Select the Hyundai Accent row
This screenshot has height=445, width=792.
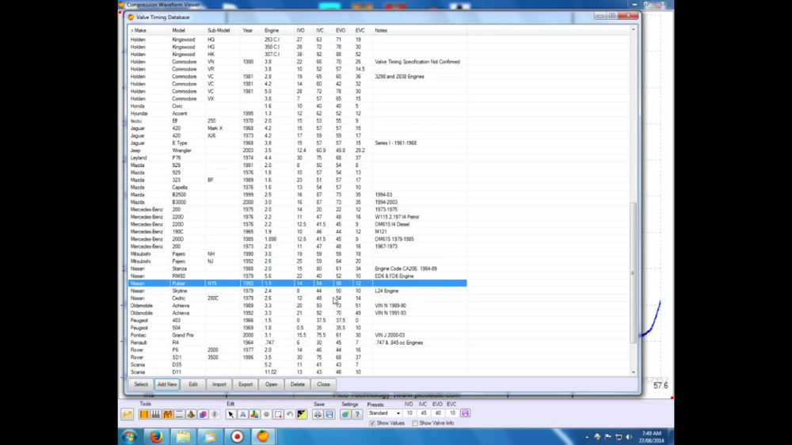(298, 114)
